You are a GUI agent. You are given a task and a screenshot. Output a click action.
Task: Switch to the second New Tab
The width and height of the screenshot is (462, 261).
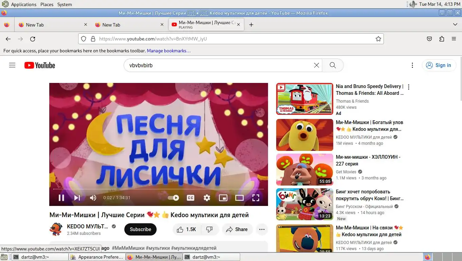[x=129, y=25]
